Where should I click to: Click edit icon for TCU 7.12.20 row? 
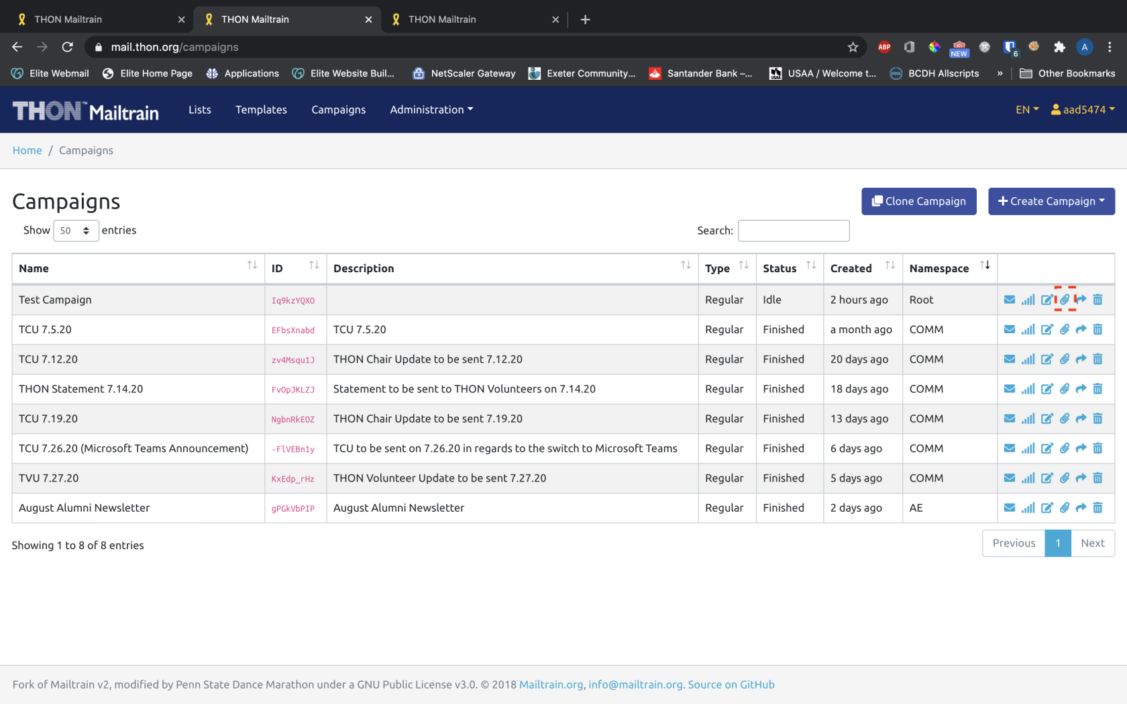(1046, 359)
